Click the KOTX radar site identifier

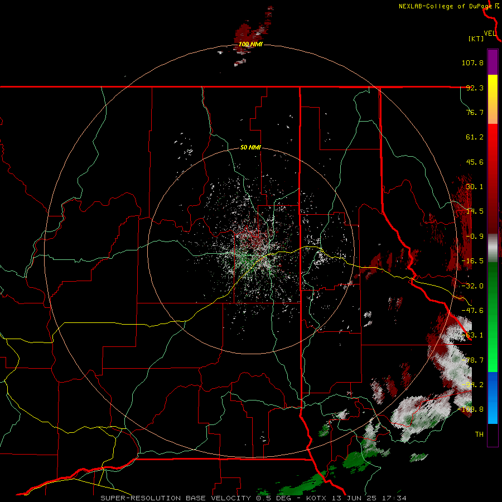tap(317, 498)
